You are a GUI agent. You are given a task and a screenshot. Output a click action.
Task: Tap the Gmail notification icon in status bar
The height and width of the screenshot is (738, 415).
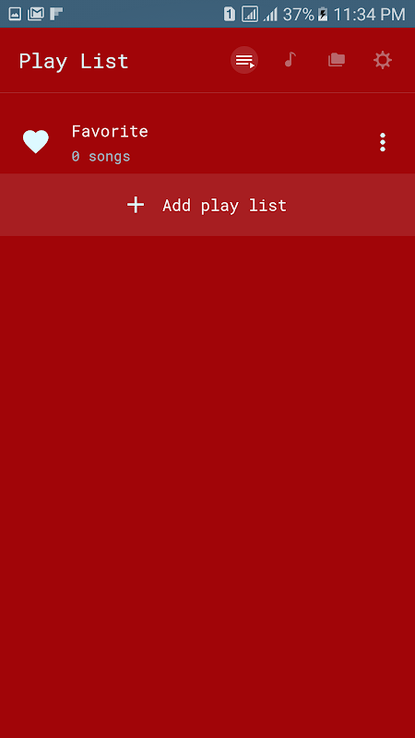click(x=36, y=14)
